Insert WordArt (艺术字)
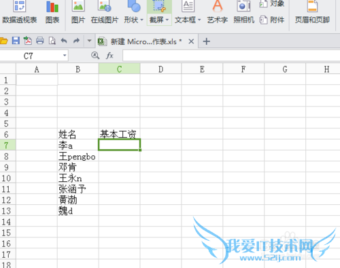The width and height of the screenshot is (340, 268). 217,12
